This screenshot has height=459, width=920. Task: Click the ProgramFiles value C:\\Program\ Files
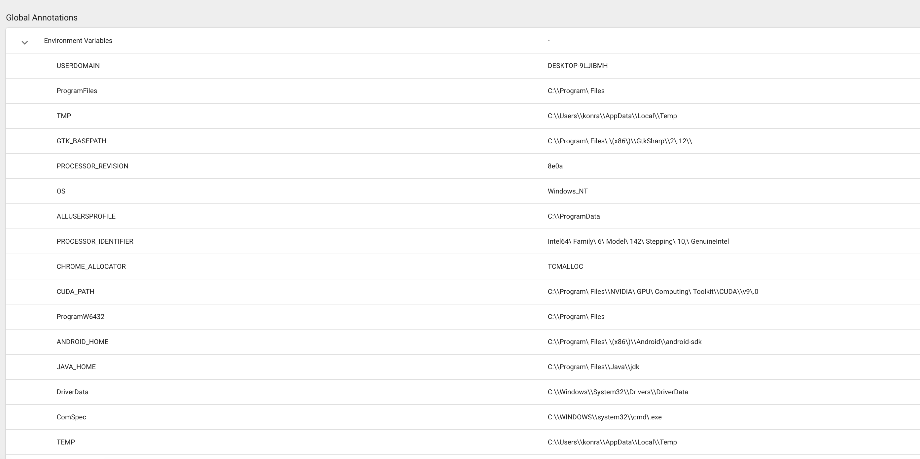tap(576, 91)
